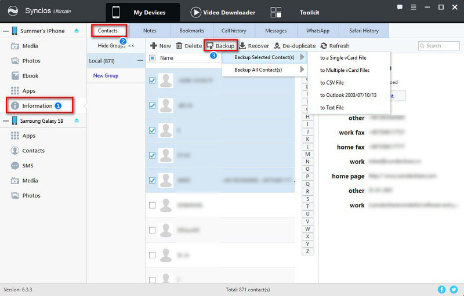This screenshot has width=464, height=296.
Task: Choose to Outlook 2003/07/10/13 option
Action: point(349,95)
